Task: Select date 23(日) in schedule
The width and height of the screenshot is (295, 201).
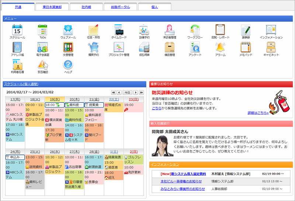Action: click(133, 99)
